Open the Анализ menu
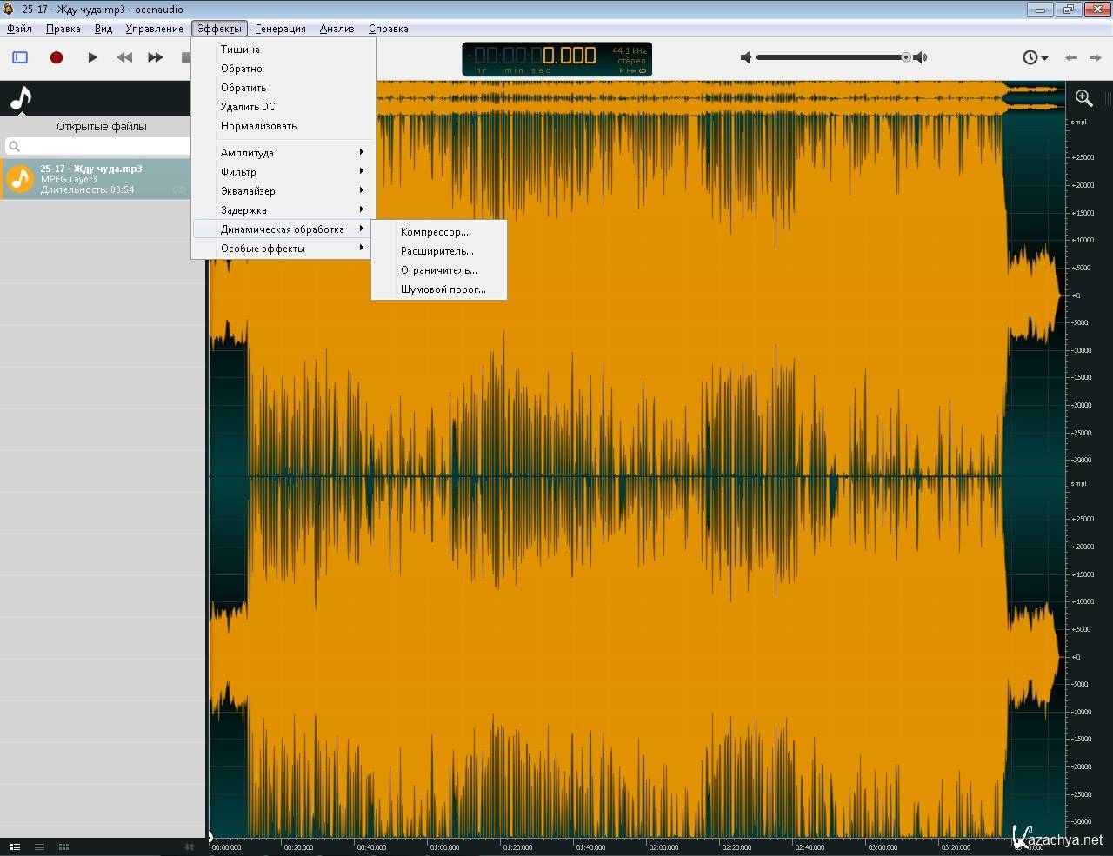The height and width of the screenshot is (856, 1113). pos(337,29)
